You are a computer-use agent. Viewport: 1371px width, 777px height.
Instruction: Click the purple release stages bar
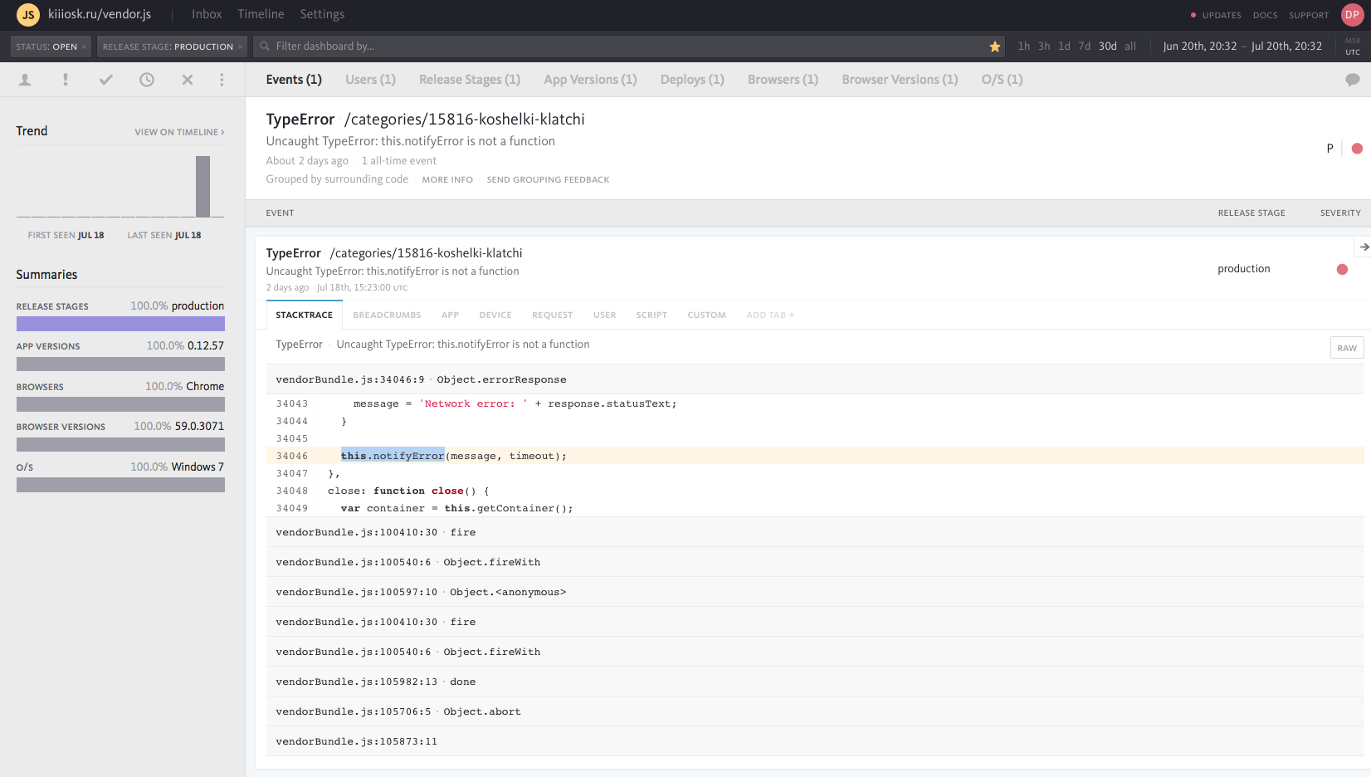point(120,324)
